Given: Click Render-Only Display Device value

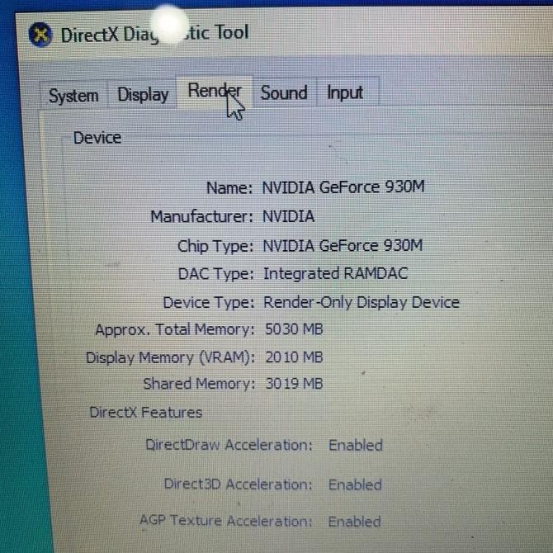Looking at the screenshot, I should point(362,303).
